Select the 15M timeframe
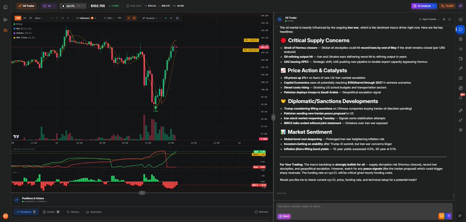Viewport: 466px width, 222px height. coord(18,18)
